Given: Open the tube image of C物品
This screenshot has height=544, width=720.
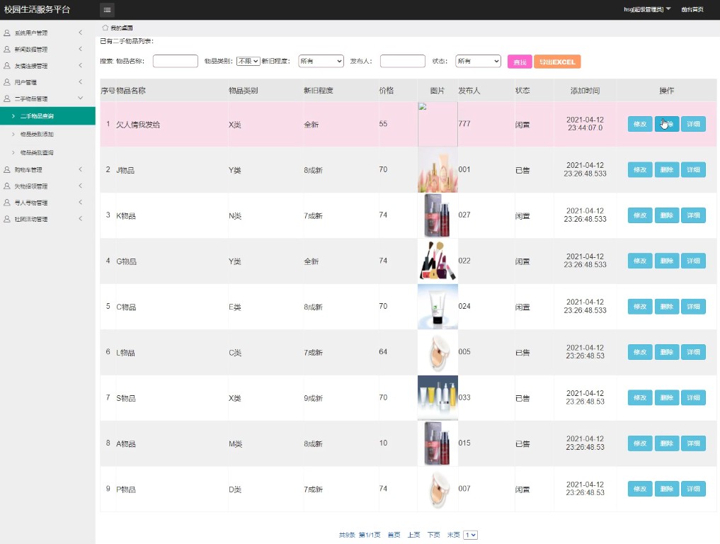Looking at the screenshot, I should point(438,307).
